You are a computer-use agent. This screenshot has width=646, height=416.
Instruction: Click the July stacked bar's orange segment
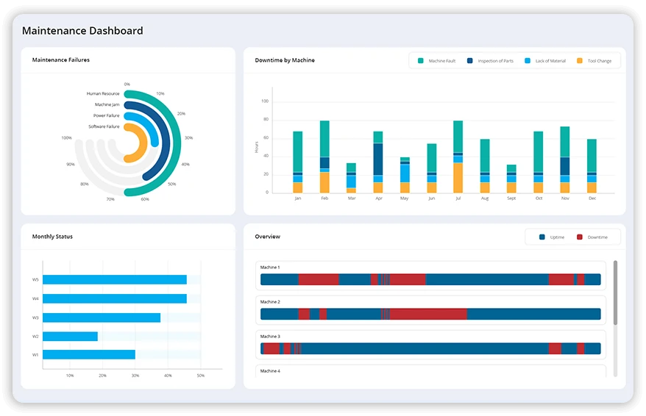click(x=458, y=177)
